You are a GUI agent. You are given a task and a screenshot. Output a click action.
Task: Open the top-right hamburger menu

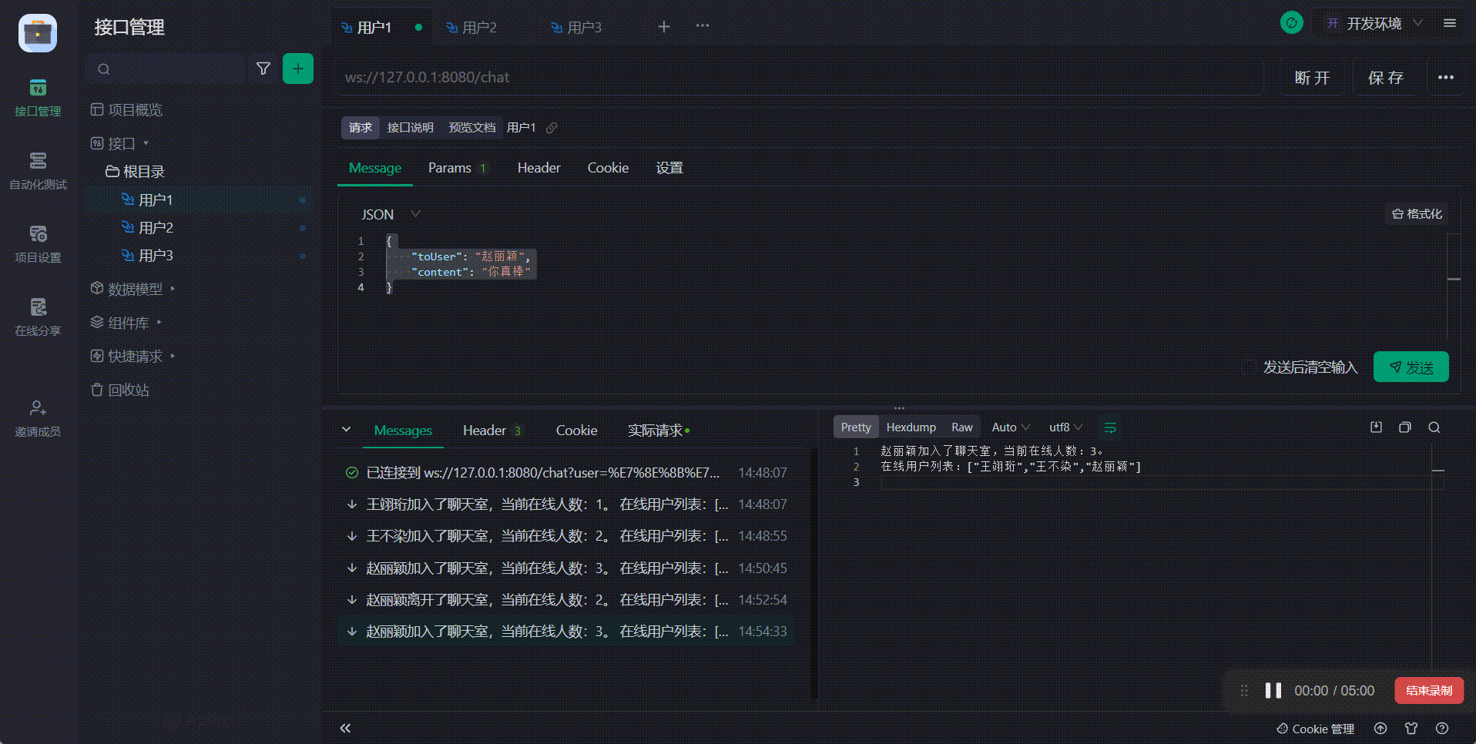pyautogui.click(x=1450, y=23)
